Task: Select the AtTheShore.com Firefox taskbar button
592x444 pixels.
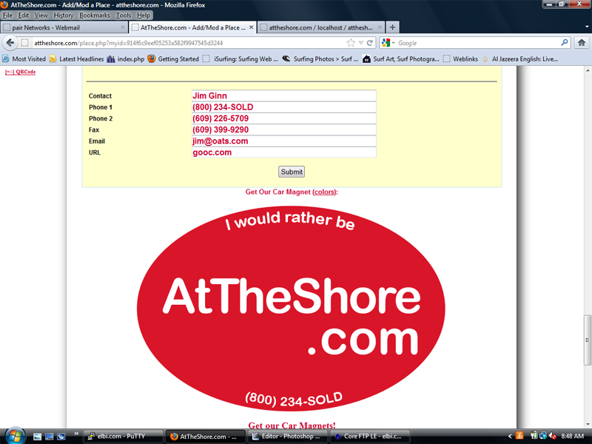Action: point(205,437)
